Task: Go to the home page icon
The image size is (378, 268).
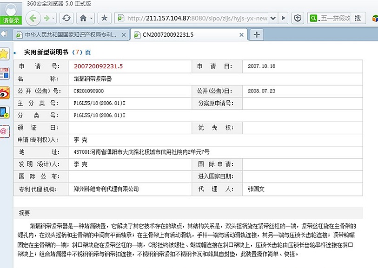Action: [83, 18]
